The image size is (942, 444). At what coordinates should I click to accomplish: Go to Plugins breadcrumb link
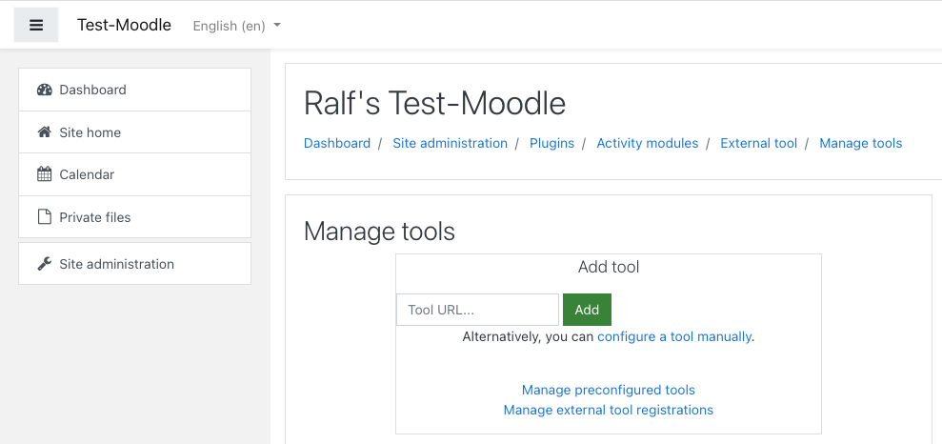[x=551, y=143]
